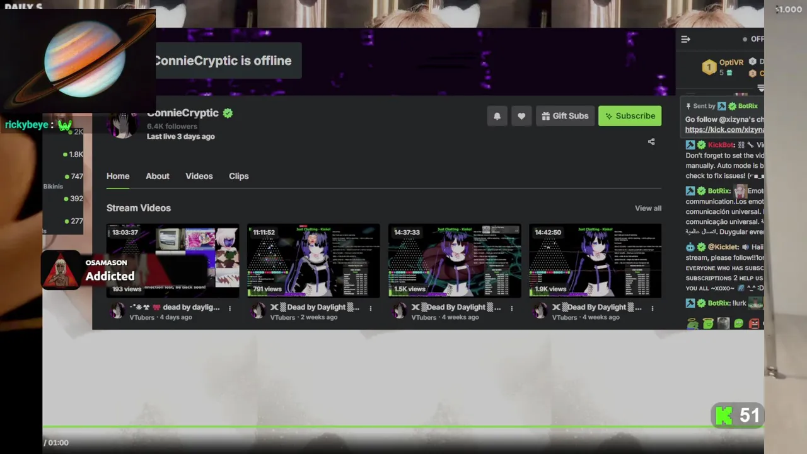The image size is (807, 454).
Task: Open the Gift Subs button
Action: (x=565, y=116)
